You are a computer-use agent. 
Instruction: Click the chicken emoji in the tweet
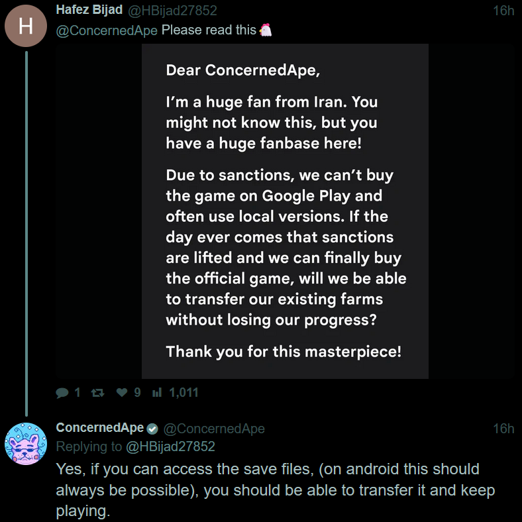coord(265,30)
